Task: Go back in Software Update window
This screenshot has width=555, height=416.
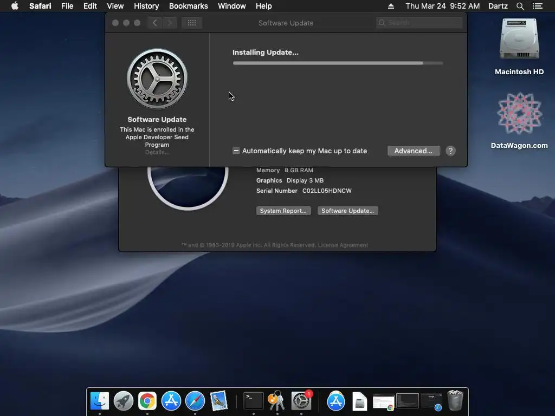Action: coord(154,23)
